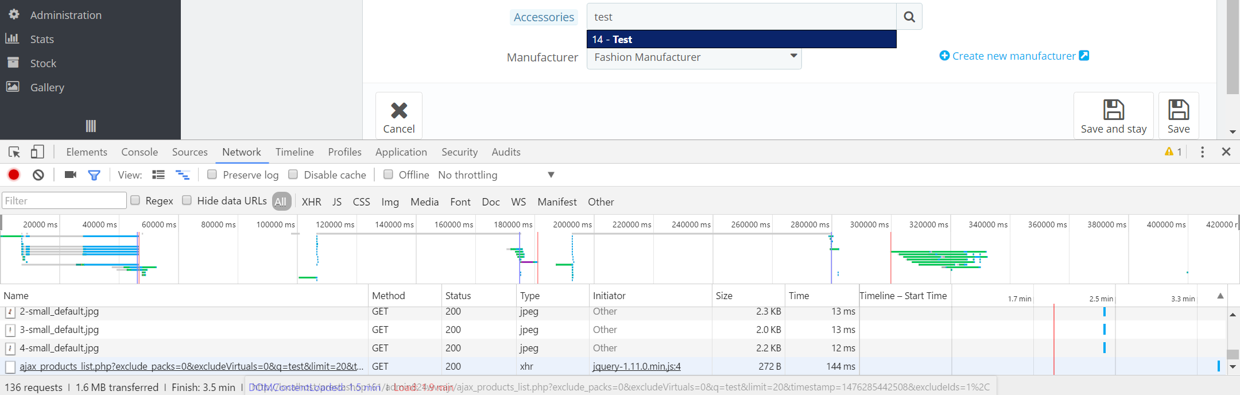
Task: Open the Manufacturer dropdown
Action: click(x=694, y=57)
